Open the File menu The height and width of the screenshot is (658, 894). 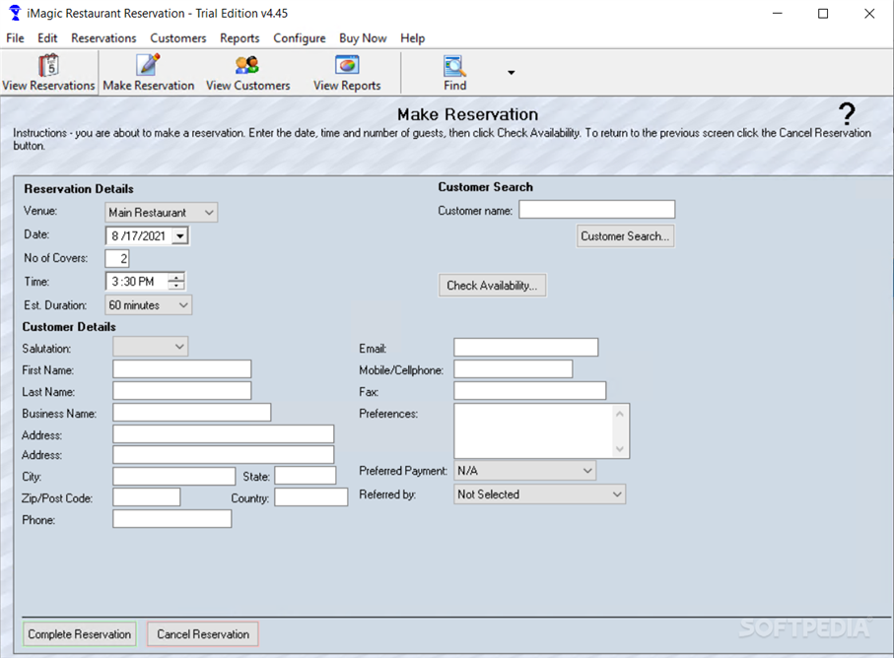coord(15,38)
